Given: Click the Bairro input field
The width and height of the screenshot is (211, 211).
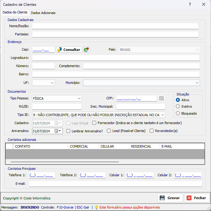Looking at the screenshot, I should tap(116, 74).
